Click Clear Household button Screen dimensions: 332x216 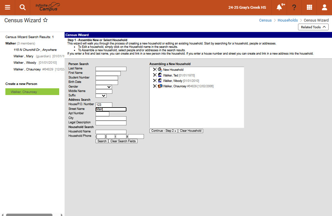[x=191, y=131]
